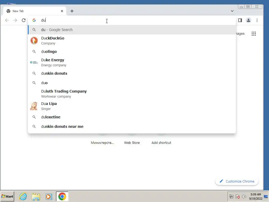This screenshot has height=202, width=269.
Task: Select the duo suggestion
Action: click(x=132, y=83)
